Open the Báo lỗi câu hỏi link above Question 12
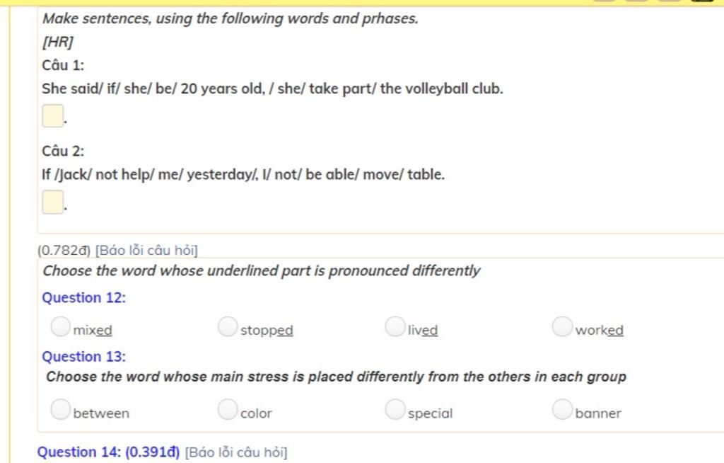Image resolution: width=724 pixels, height=463 pixels. (x=146, y=250)
